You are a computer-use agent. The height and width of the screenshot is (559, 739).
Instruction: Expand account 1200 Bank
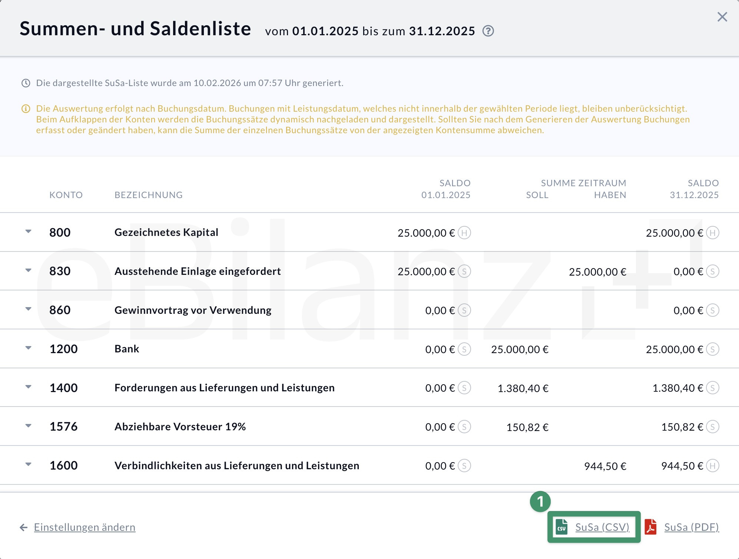click(28, 348)
